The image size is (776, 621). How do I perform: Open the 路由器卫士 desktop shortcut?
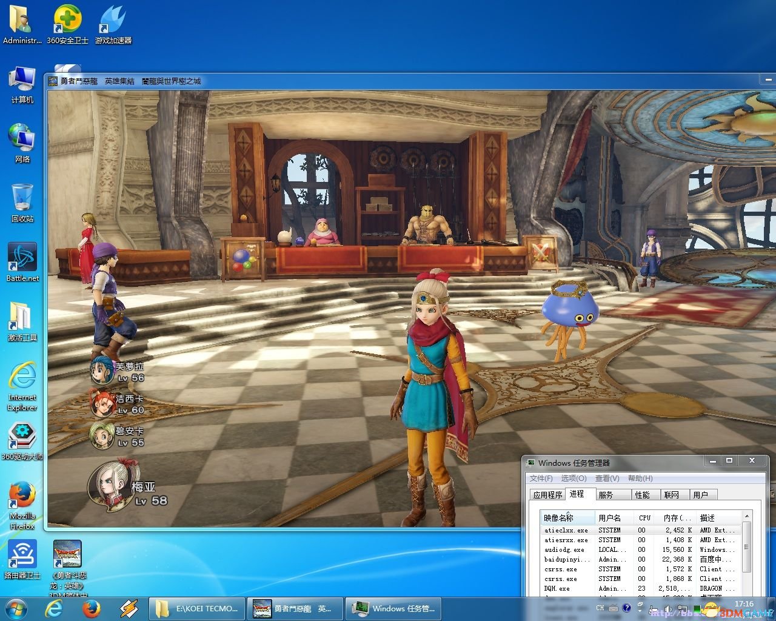point(22,560)
